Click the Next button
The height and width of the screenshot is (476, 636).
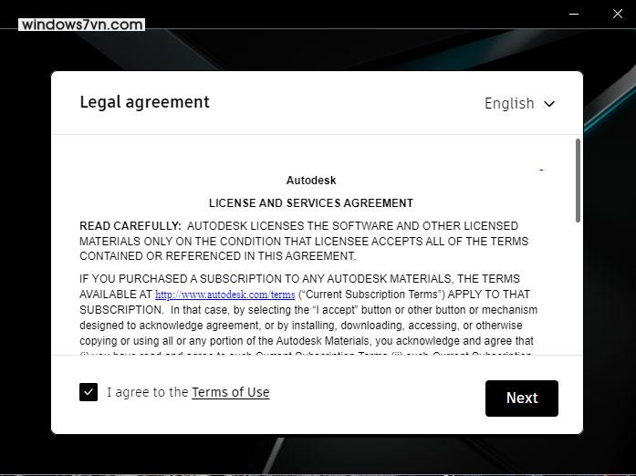(522, 398)
